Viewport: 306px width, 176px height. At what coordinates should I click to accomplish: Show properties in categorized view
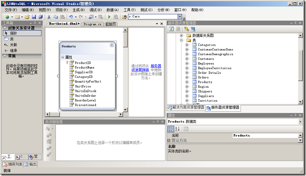(x=171, y=129)
